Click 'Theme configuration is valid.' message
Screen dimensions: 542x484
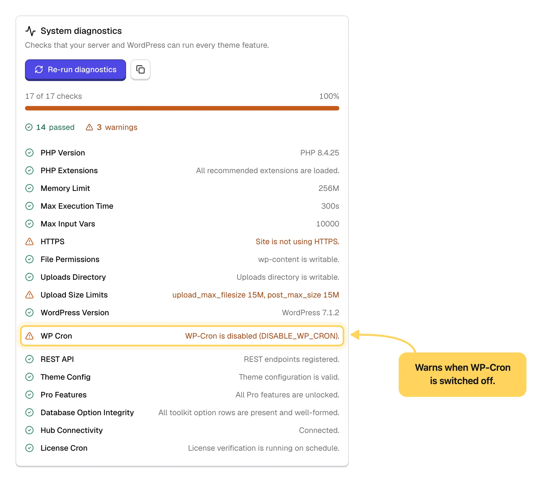point(289,377)
